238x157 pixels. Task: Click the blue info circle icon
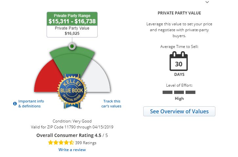15,103
